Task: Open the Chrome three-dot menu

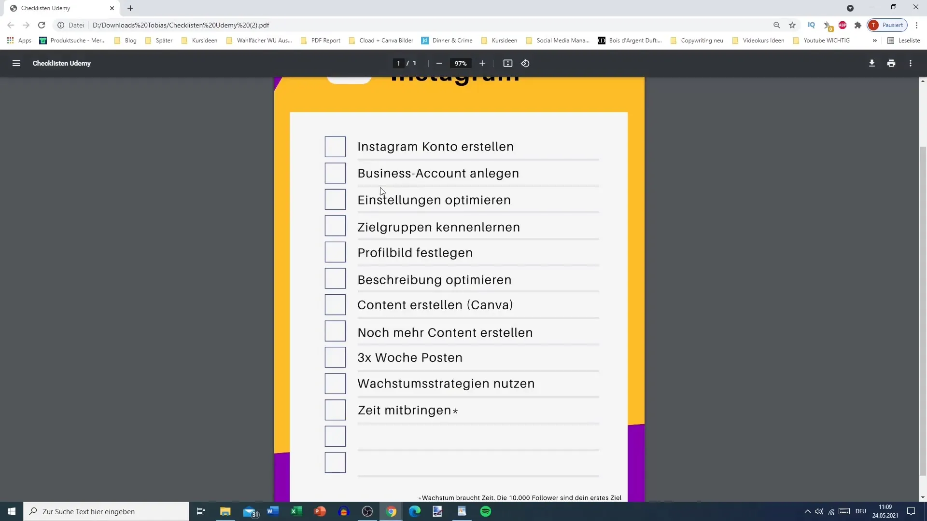Action: [916, 25]
